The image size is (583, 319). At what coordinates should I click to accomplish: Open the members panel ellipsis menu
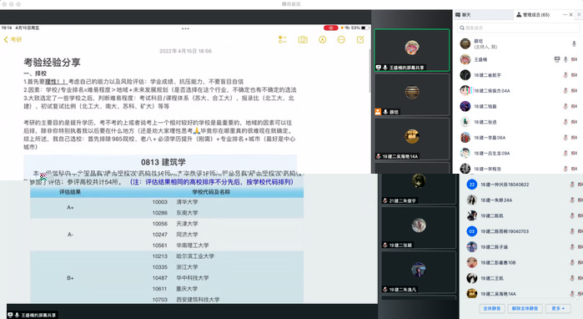[565, 14]
